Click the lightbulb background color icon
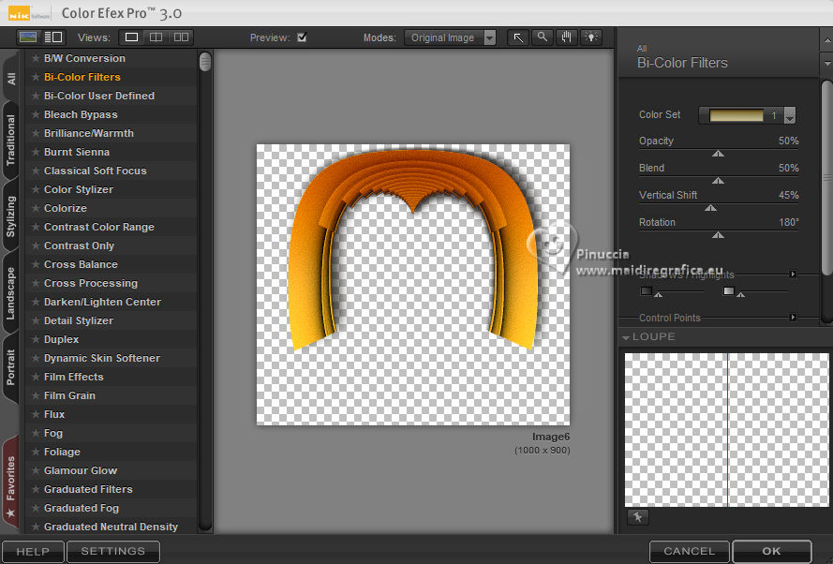The height and width of the screenshot is (564, 833). (590, 37)
